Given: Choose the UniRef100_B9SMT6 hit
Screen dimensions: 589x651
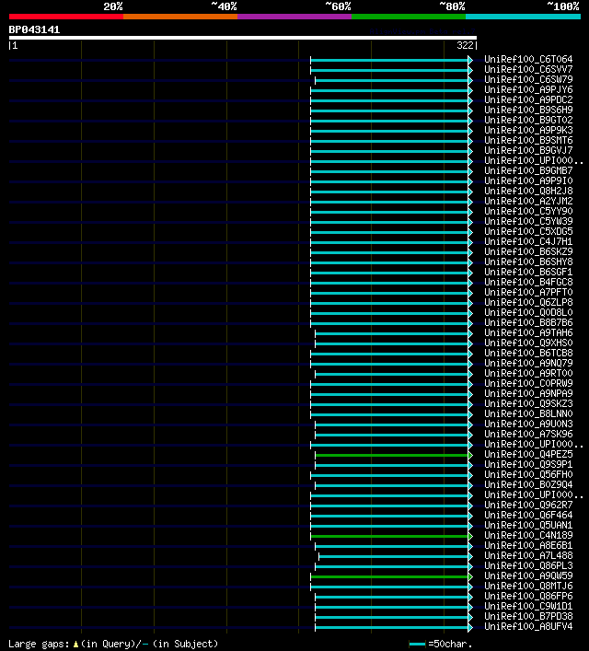Looking at the screenshot, I should click(528, 140).
